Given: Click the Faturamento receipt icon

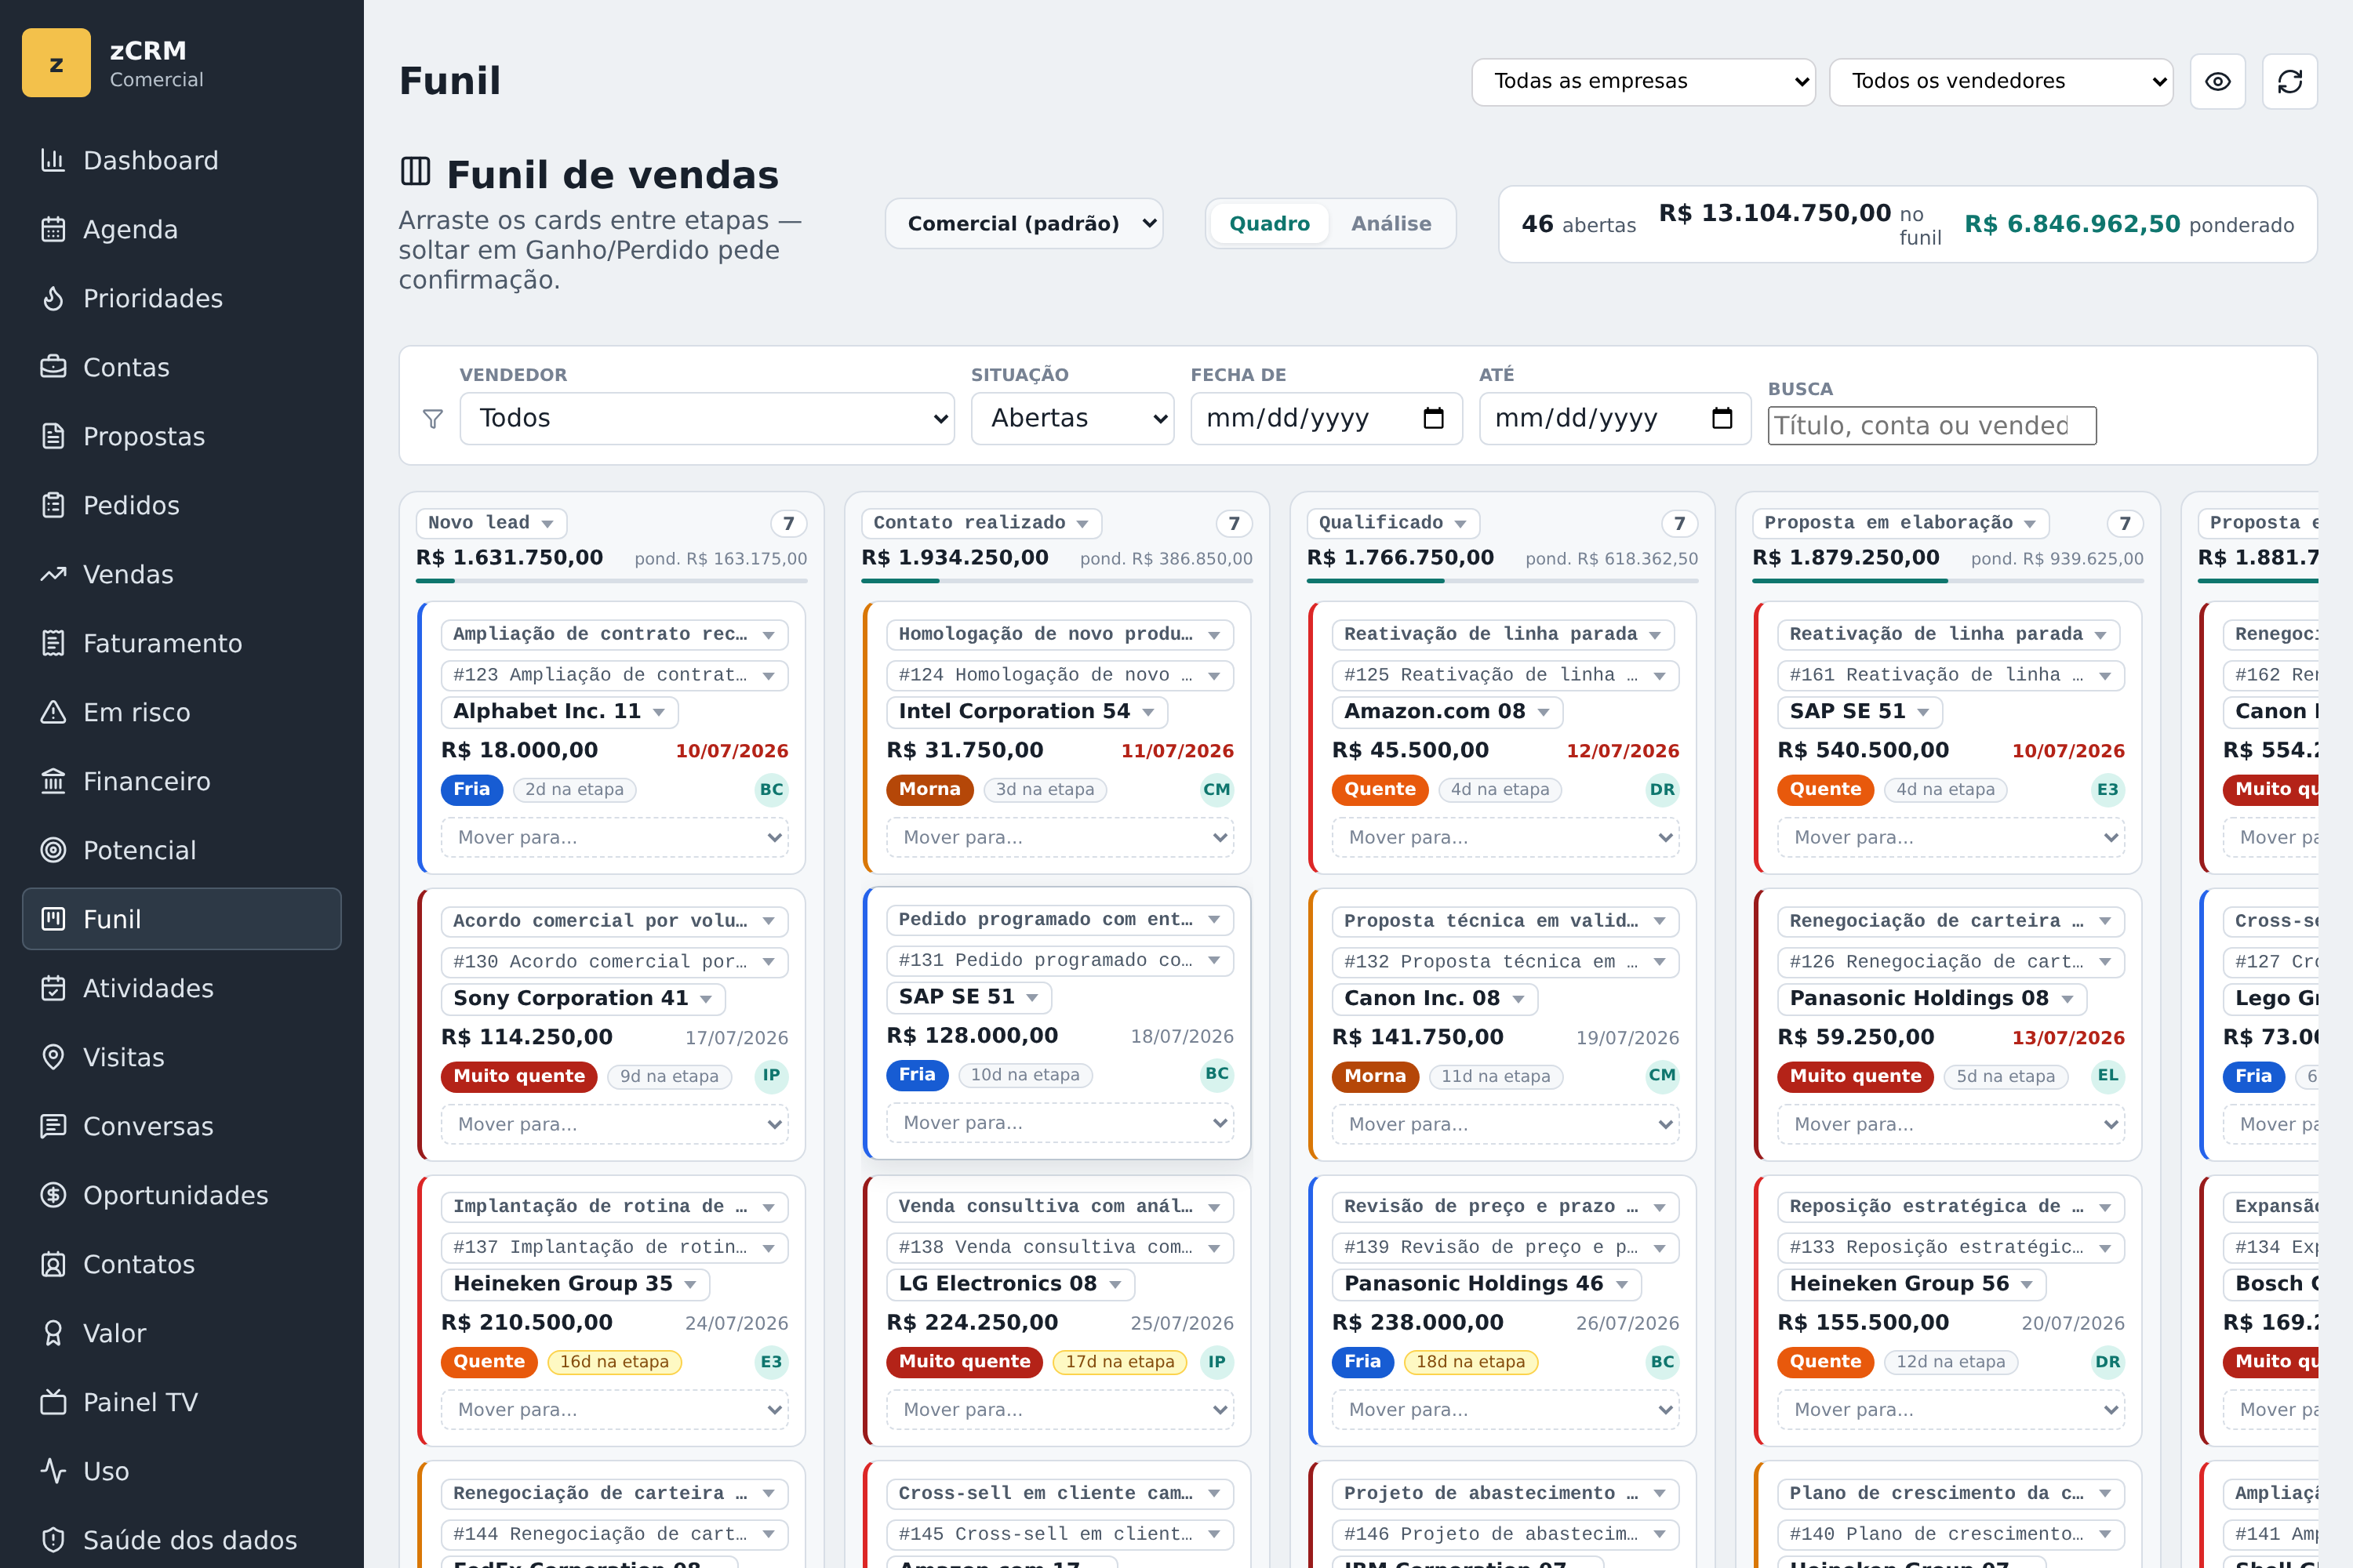Looking at the screenshot, I should click(x=53, y=643).
